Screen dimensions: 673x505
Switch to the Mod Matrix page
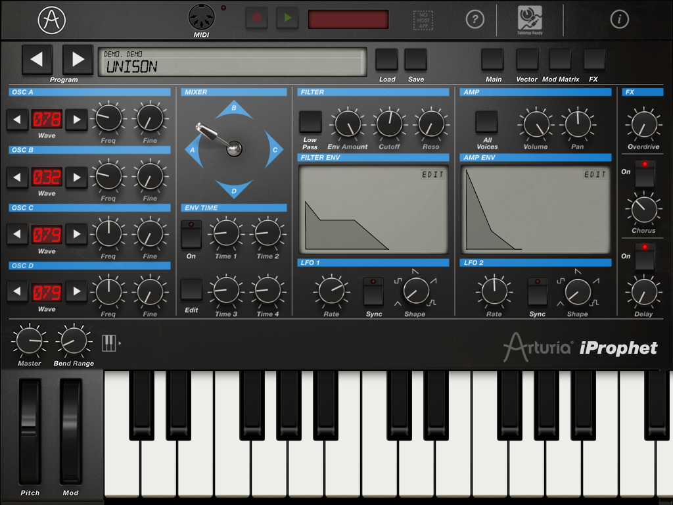click(560, 59)
